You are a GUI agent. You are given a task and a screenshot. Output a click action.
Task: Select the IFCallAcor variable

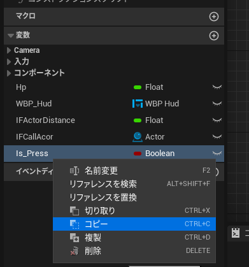click(x=34, y=137)
